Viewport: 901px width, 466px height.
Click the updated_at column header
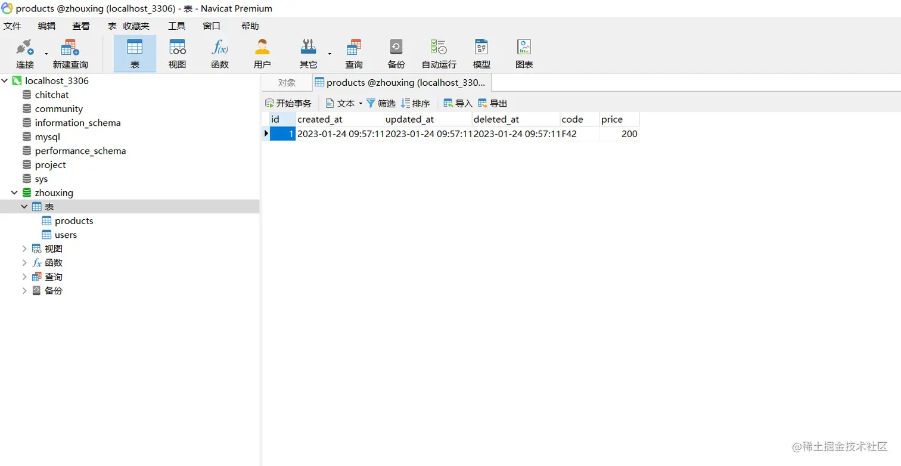428,119
